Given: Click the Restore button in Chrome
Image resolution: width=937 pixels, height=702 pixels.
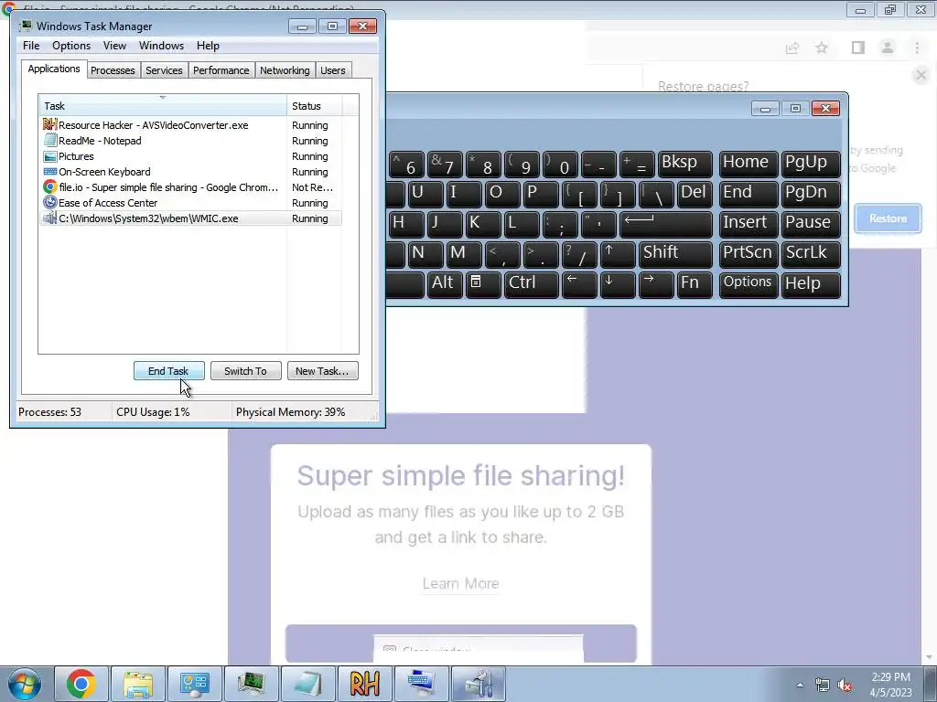Looking at the screenshot, I should (x=888, y=218).
